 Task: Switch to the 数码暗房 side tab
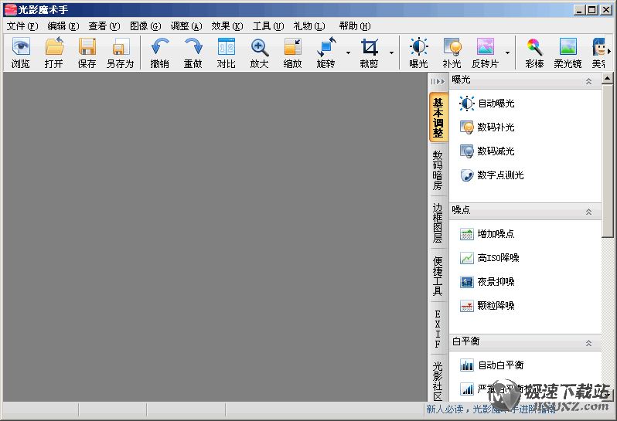pos(438,170)
